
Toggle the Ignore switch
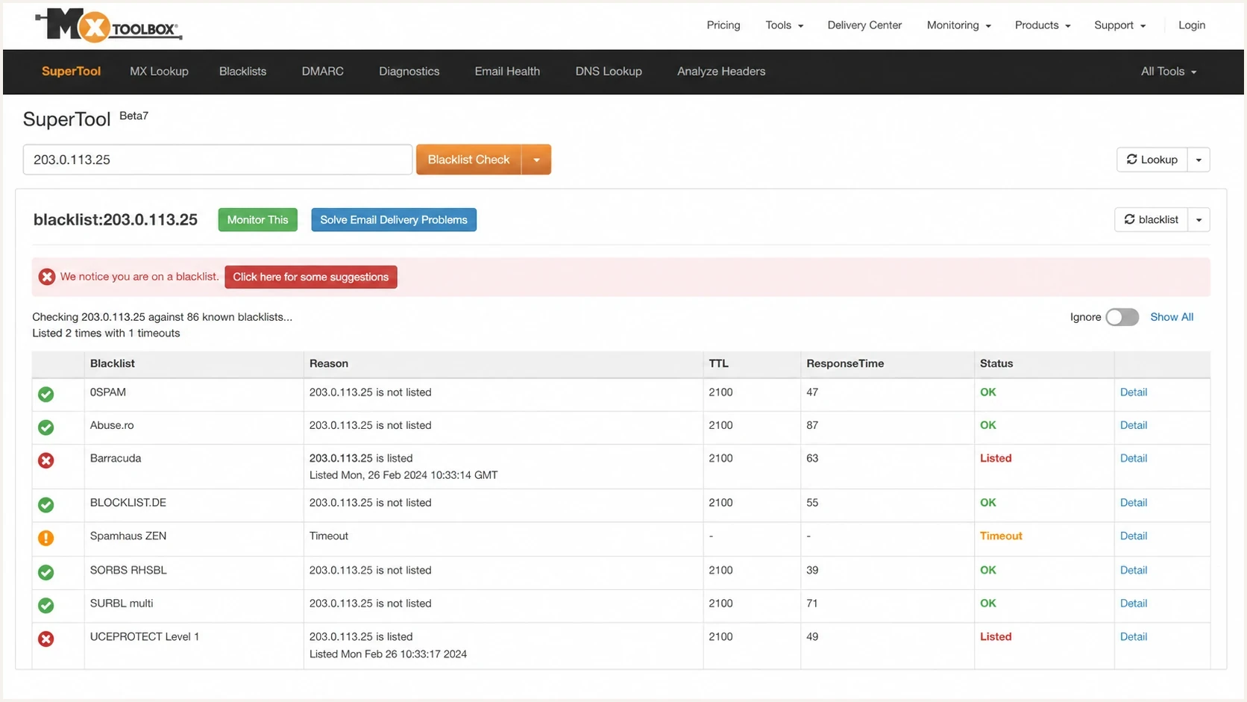click(1122, 317)
